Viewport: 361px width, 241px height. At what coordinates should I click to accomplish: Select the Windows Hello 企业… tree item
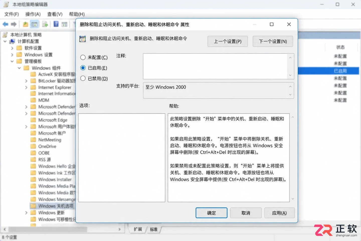click(x=56, y=166)
